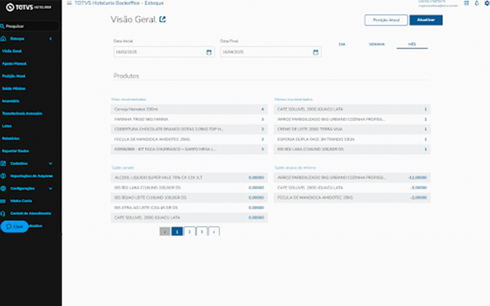
Task: Collapse the Estoque sidebar section
Action: point(50,39)
